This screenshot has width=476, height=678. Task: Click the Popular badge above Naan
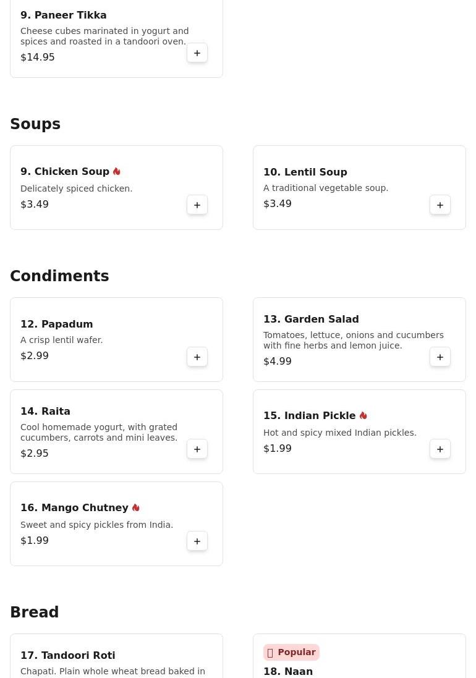pos(291,653)
